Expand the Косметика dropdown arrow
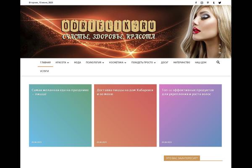 125,63
